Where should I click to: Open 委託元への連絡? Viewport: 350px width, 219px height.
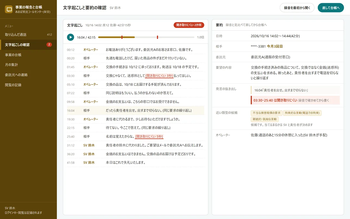point(28,75)
